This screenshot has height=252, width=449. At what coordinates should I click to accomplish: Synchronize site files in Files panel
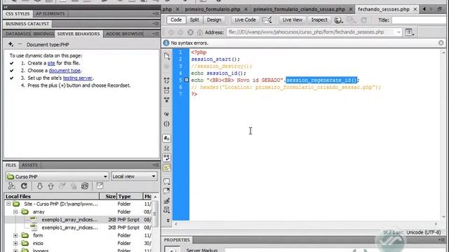coord(85,186)
